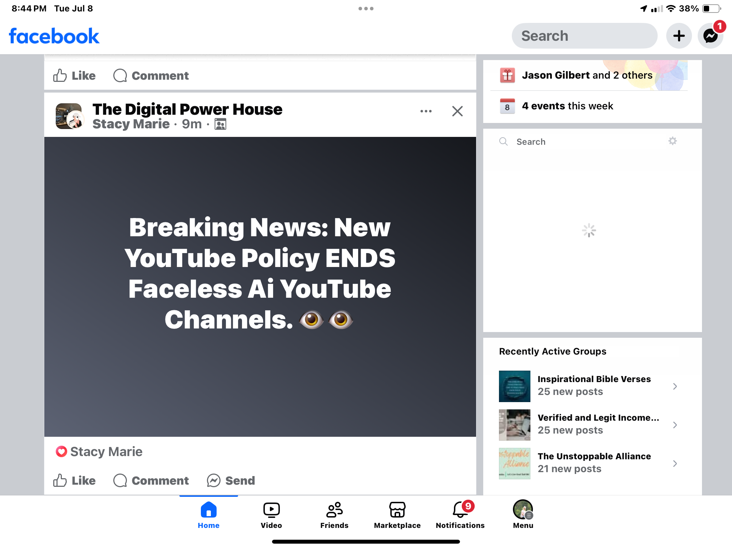Expand The Unstoppable Alliance group chevron
The height and width of the screenshot is (549, 732).
click(675, 463)
